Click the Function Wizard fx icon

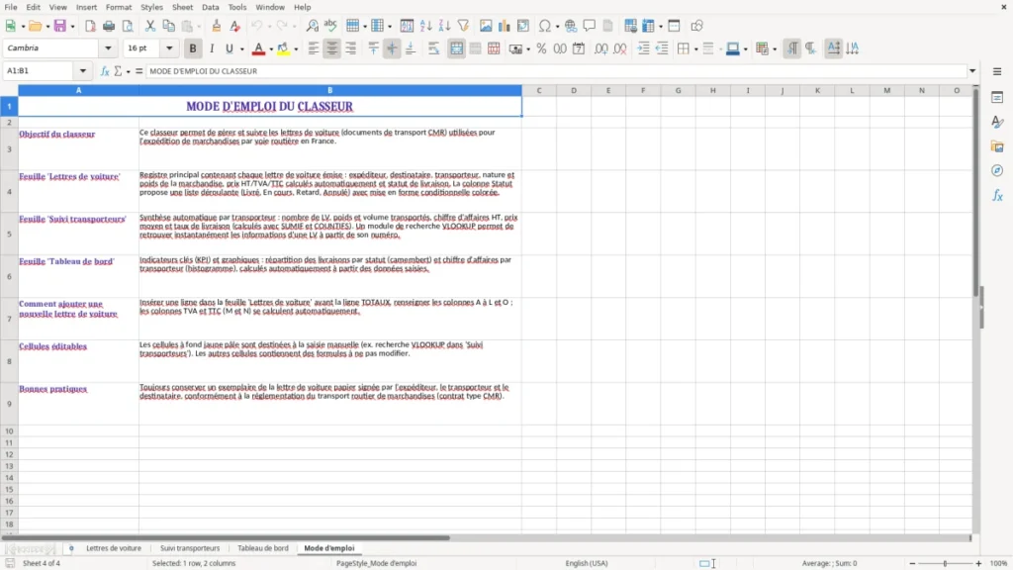tap(105, 71)
